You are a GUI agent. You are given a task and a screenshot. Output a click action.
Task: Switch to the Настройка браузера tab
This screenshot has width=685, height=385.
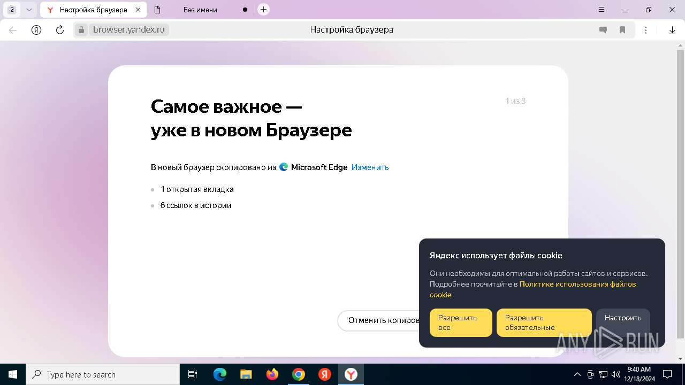point(93,10)
